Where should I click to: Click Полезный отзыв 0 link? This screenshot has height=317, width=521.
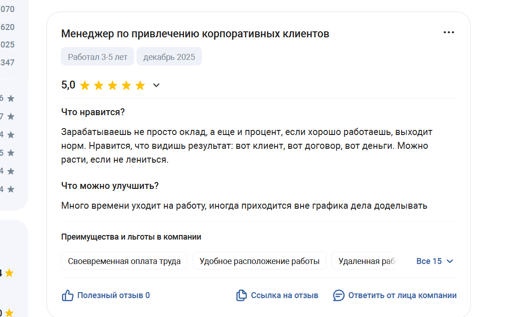click(x=113, y=295)
